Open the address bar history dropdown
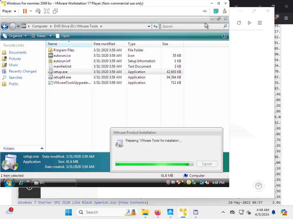The image size is (293, 219). [149, 27]
